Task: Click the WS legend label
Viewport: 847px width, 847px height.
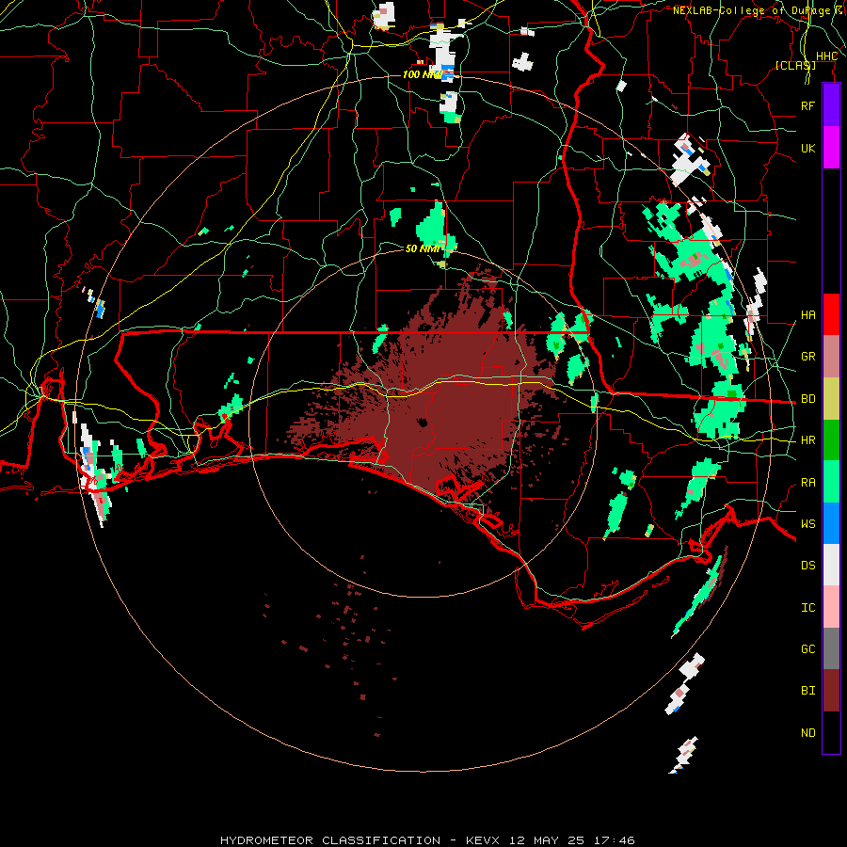Action: click(807, 524)
